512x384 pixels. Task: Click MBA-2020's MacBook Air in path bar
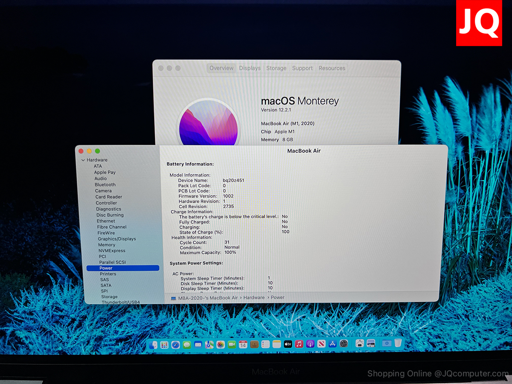click(208, 298)
